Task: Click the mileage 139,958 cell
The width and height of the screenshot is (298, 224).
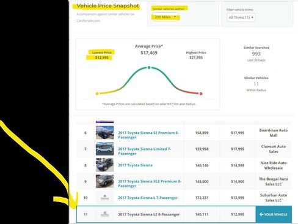Action: (202, 149)
